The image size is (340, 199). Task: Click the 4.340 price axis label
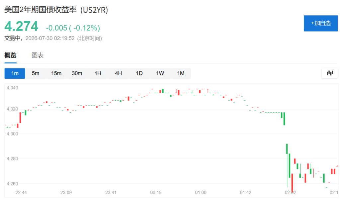pos(12,88)
